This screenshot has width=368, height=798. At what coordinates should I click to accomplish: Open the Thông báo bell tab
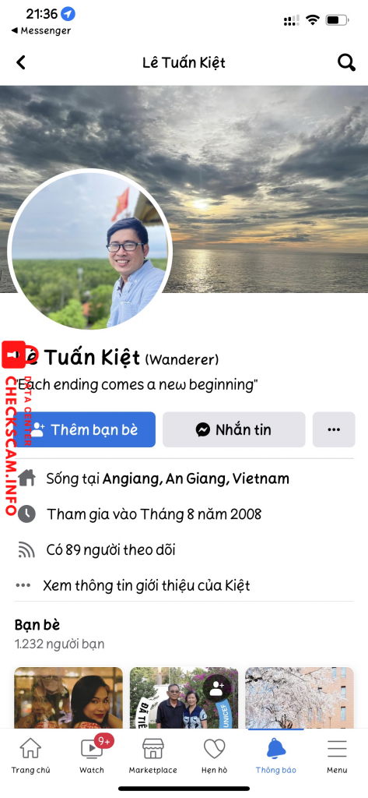tap(276, 755)
